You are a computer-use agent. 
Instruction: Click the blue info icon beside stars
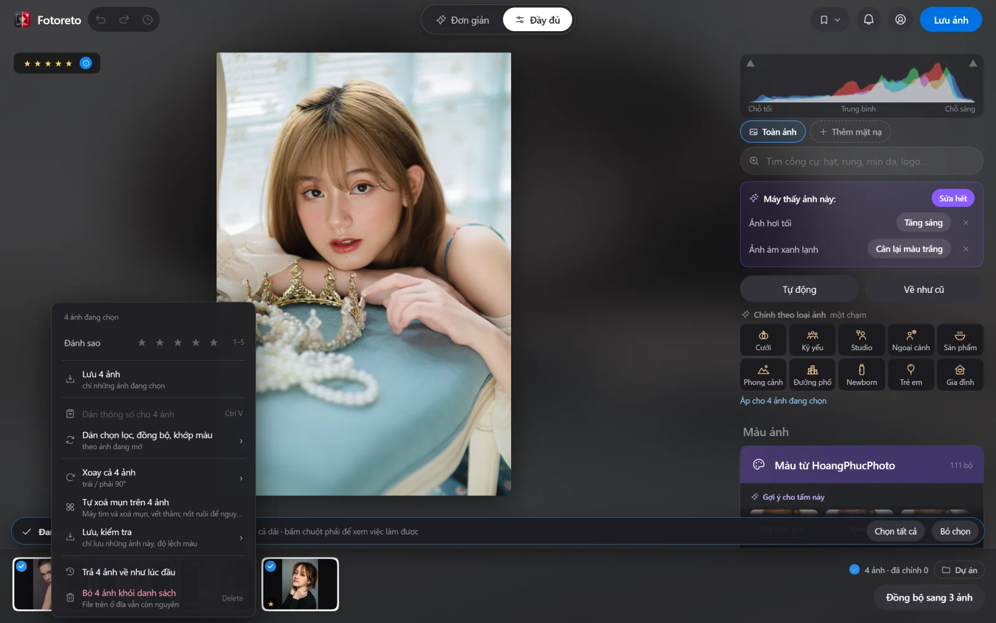86,63
